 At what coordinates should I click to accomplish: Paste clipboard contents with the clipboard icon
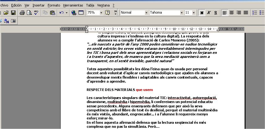(53, 13)
